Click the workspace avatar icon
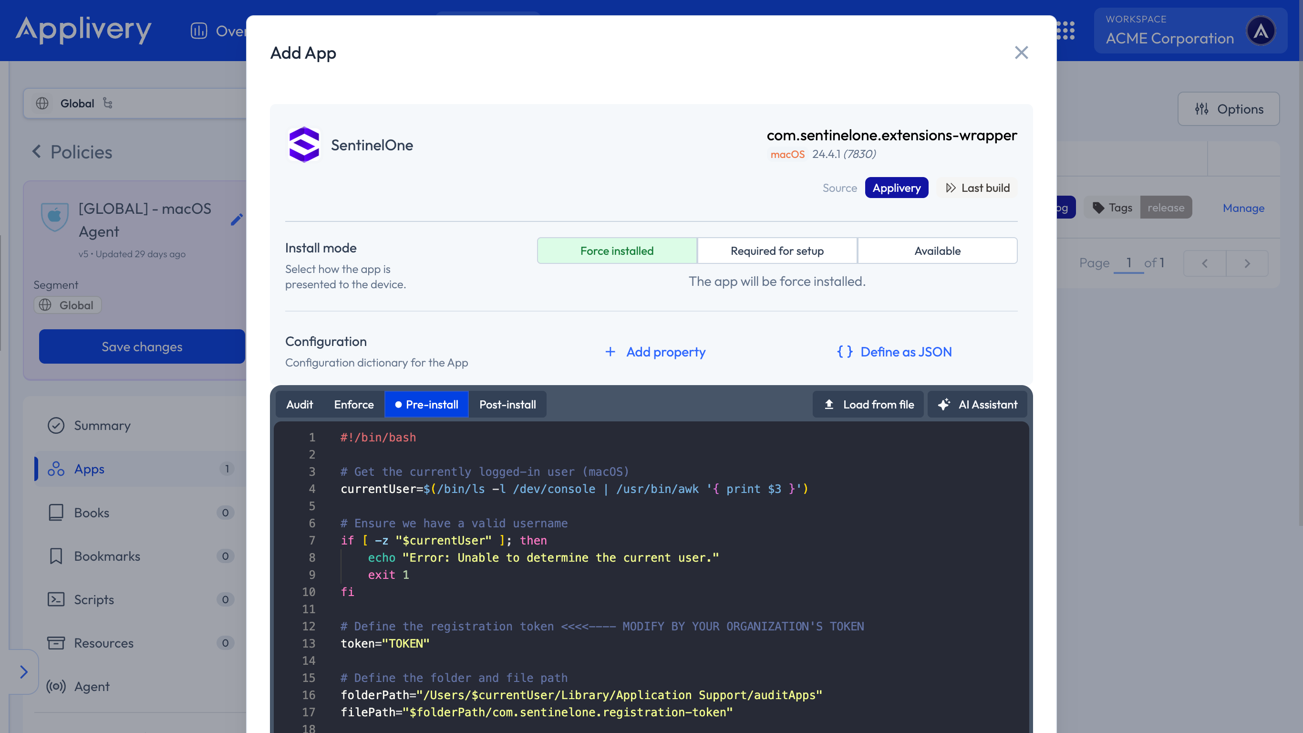The image size is (1303, 733). pyautogui.click(x=1261, y=31)
